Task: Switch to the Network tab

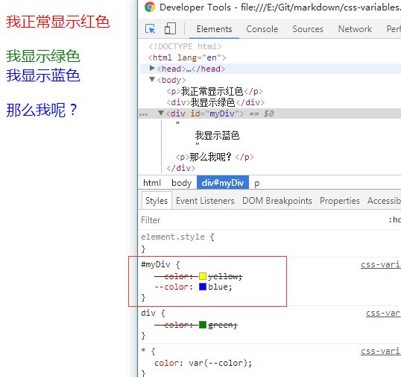Action: [x=355, y=29]
